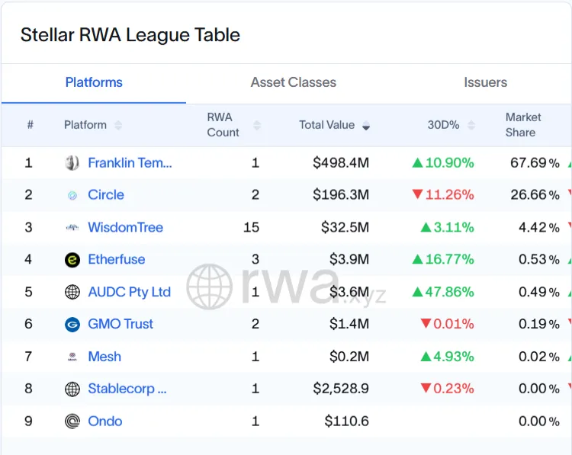Screen dimensions: 572x455
Task: Click the Circle platform logo icon
Action: pyautogui.click(x=72, y=195)
